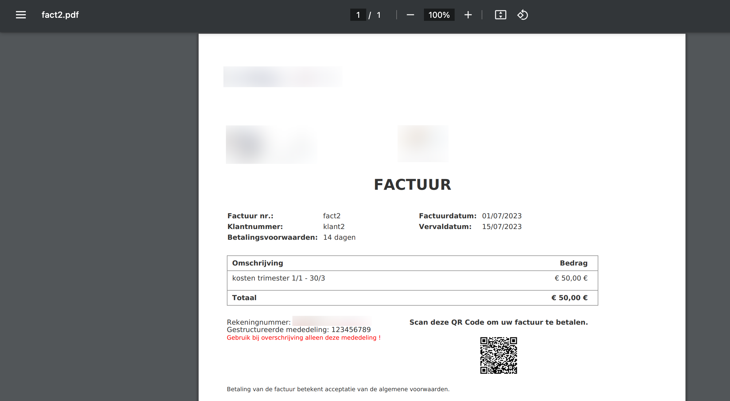This screenshot has height=401, width=730.
Task: Click the red transfer warning text
Action: (x=303, y=338)
